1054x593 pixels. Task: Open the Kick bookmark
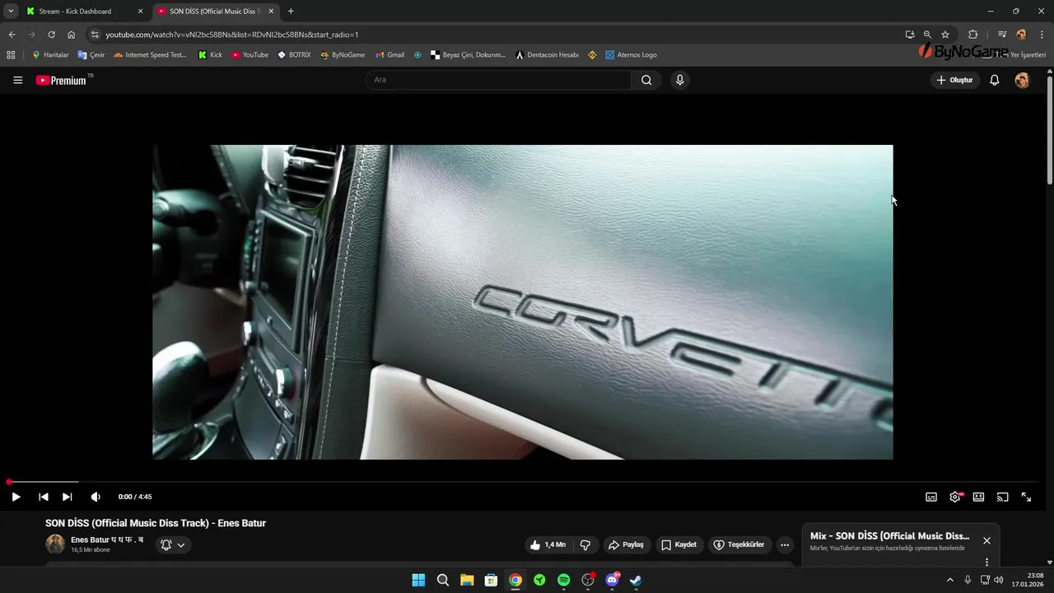pos(211,55)
